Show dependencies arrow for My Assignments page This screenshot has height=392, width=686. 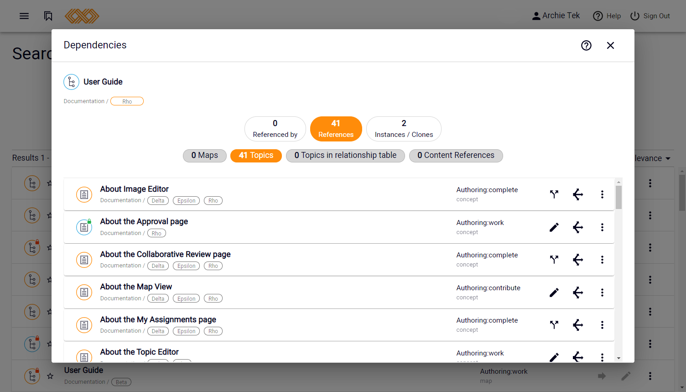coord(578,325)
